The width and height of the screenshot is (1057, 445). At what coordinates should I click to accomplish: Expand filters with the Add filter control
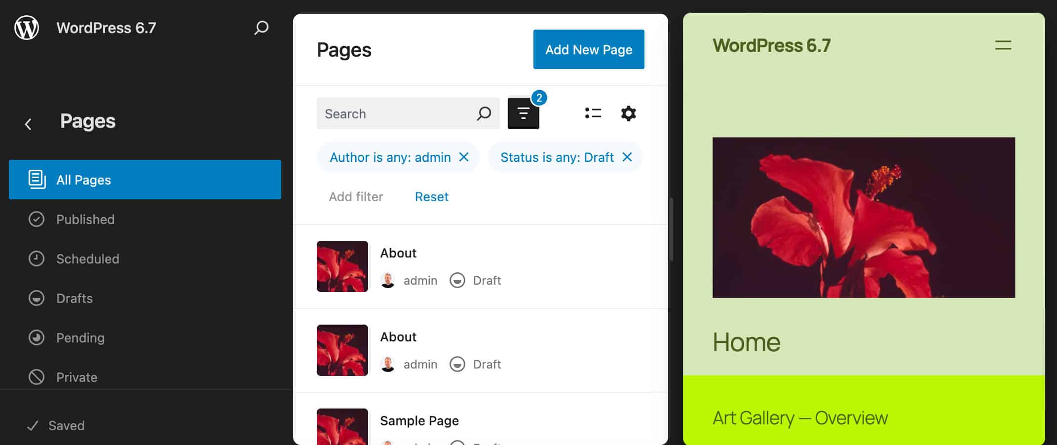coord(356,196)
